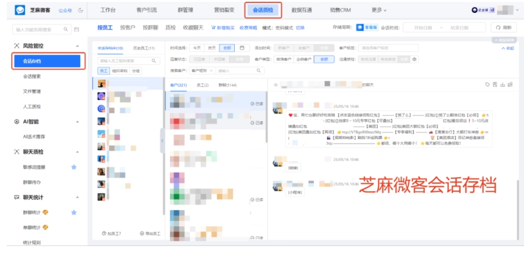Open the gear settings next to 沟通质检

tap(414, 59)
